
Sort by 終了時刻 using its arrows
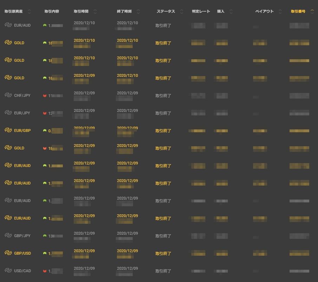click(138, 12)
